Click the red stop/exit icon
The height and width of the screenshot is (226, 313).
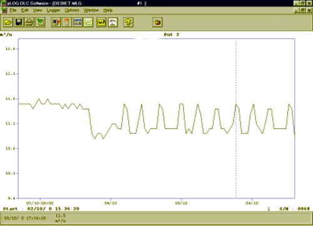coord(158,22)
